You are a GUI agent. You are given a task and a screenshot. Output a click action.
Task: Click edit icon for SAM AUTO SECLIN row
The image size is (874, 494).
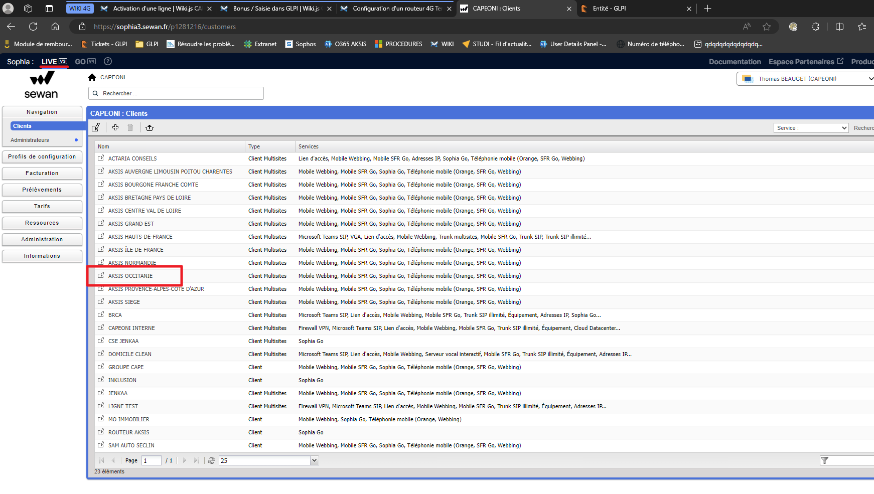(101, 445)
